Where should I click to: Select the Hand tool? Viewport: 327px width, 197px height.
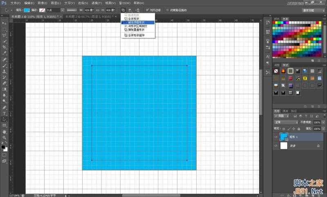click(x=4, y=131)
